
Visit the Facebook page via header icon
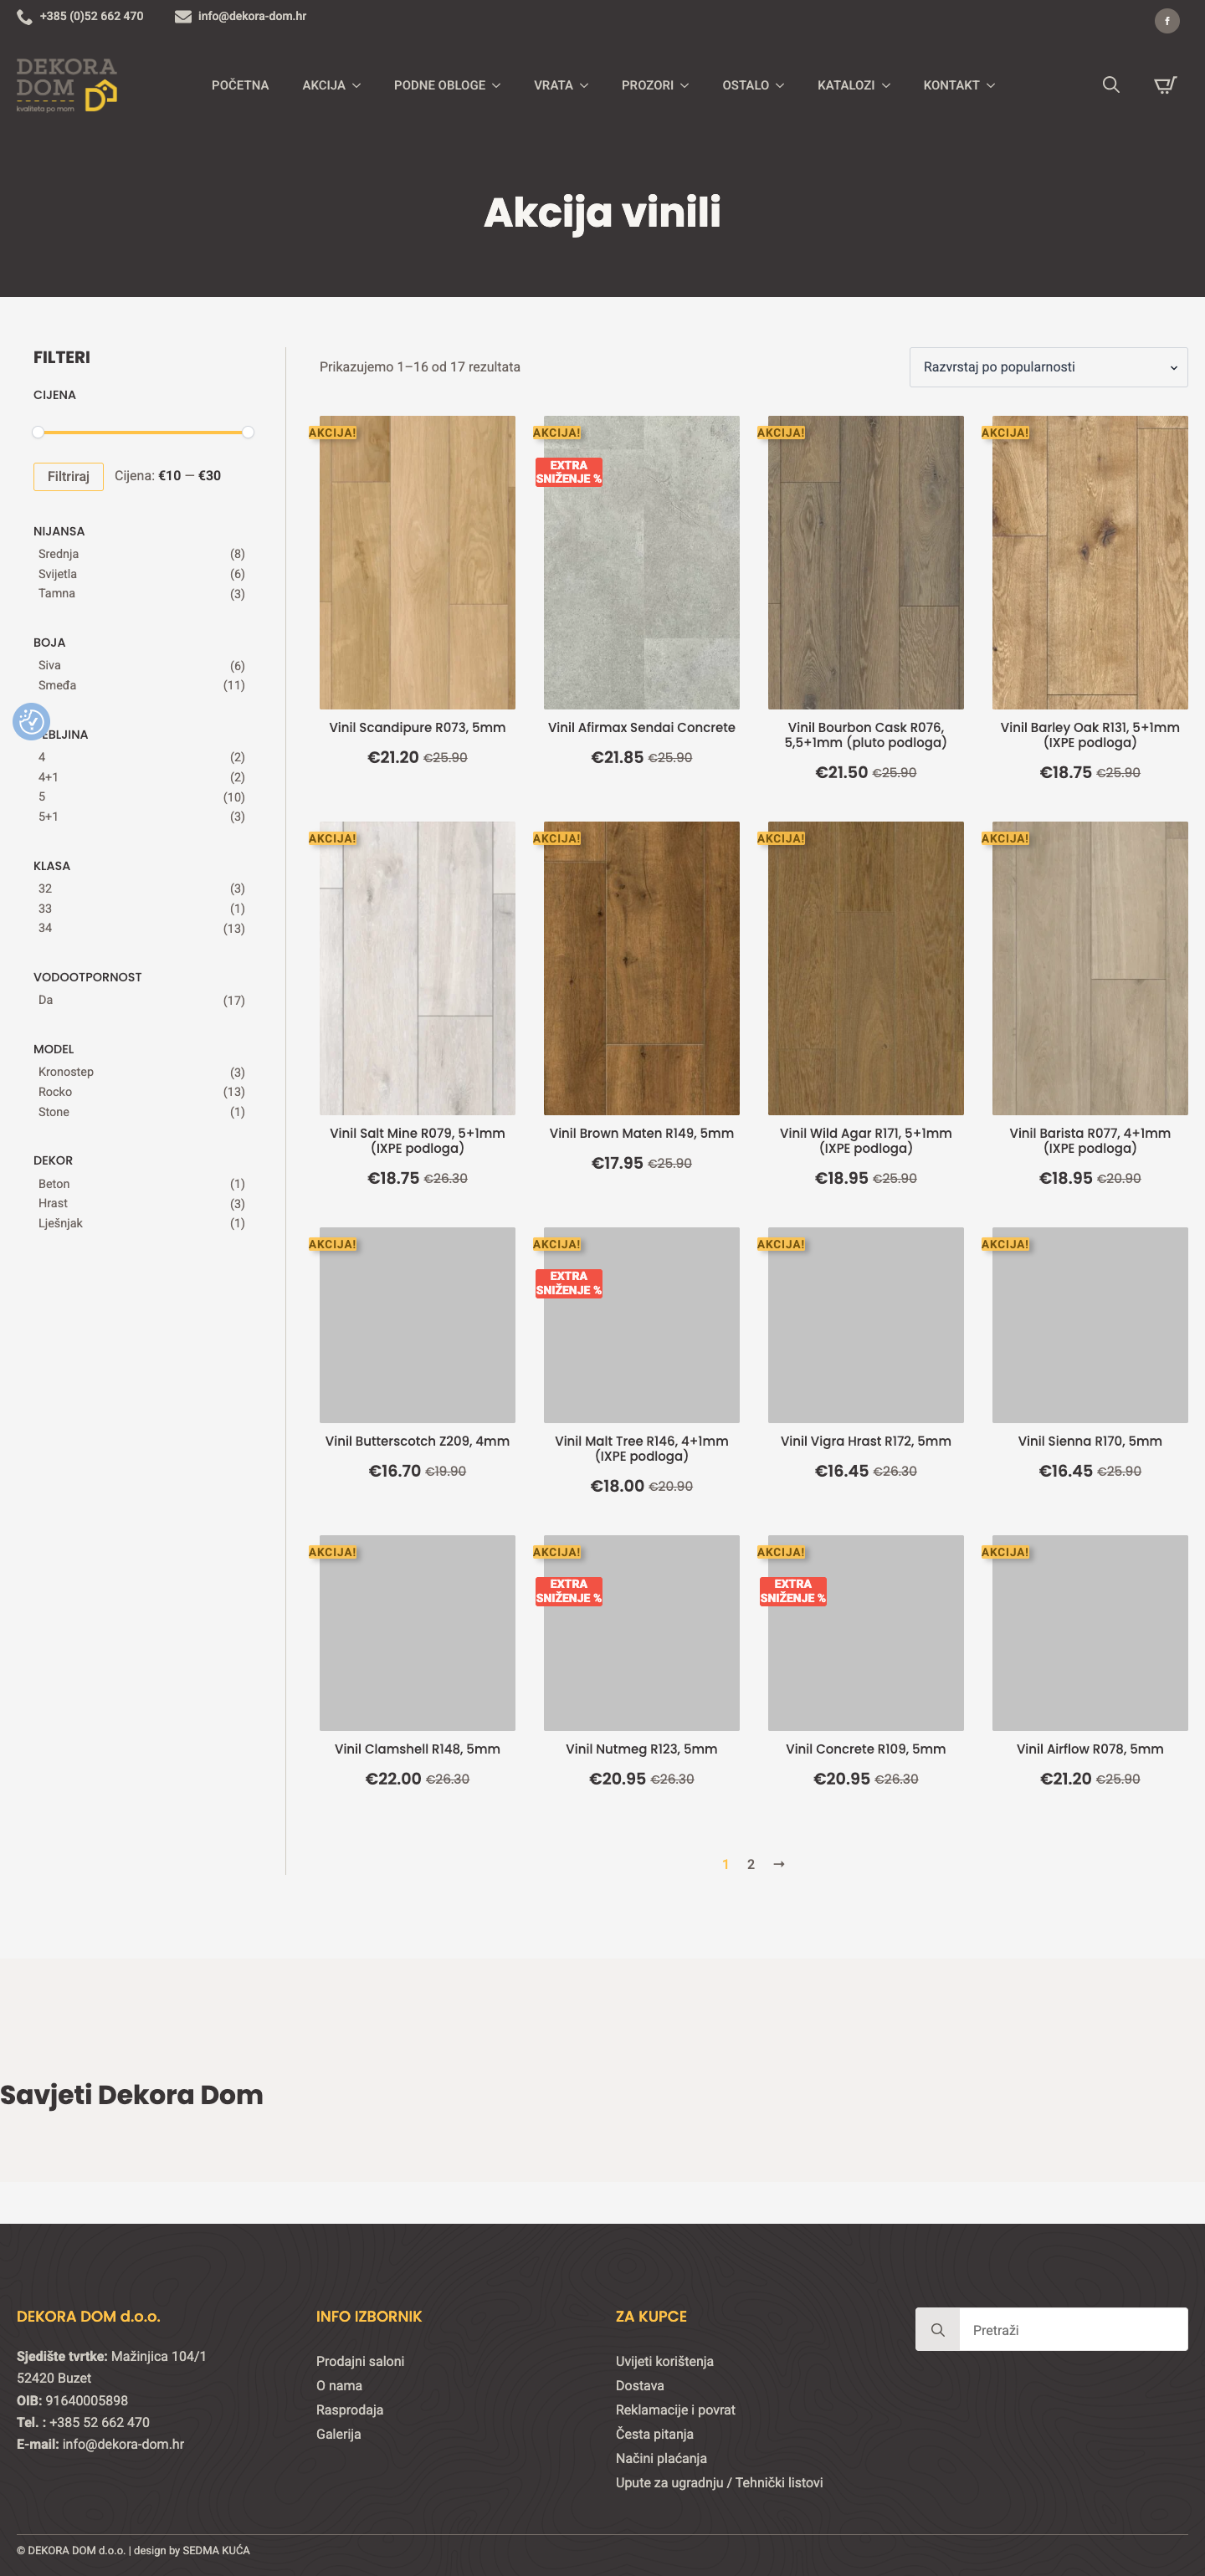[1166, 21]
